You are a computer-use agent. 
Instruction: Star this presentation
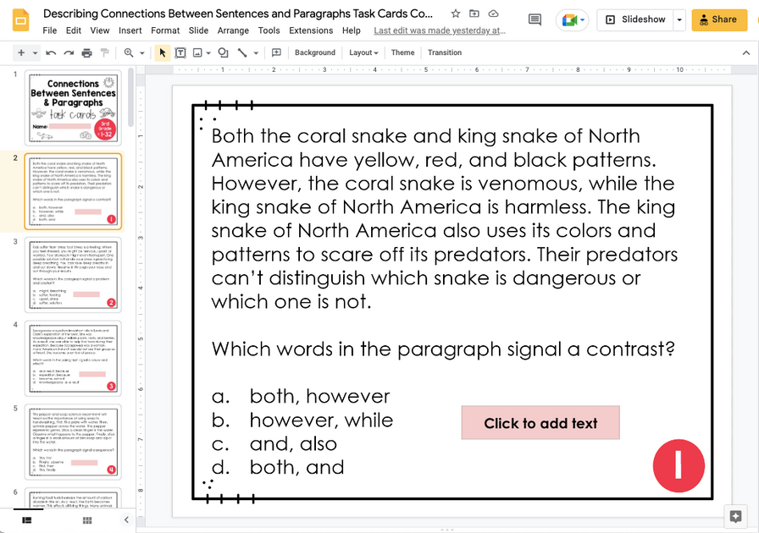click(455, 14)
